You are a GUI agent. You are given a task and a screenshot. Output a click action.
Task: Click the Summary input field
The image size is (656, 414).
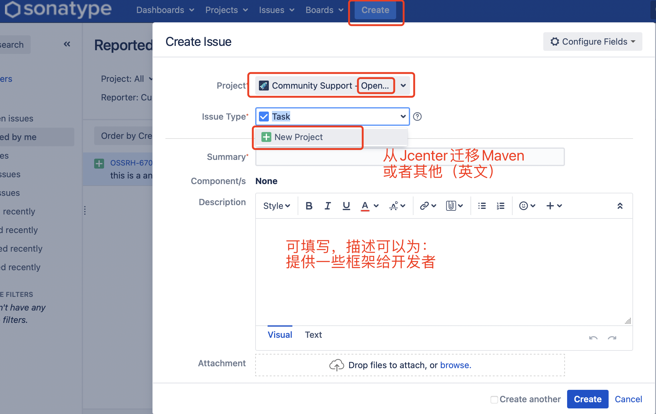tap(410, 157)
